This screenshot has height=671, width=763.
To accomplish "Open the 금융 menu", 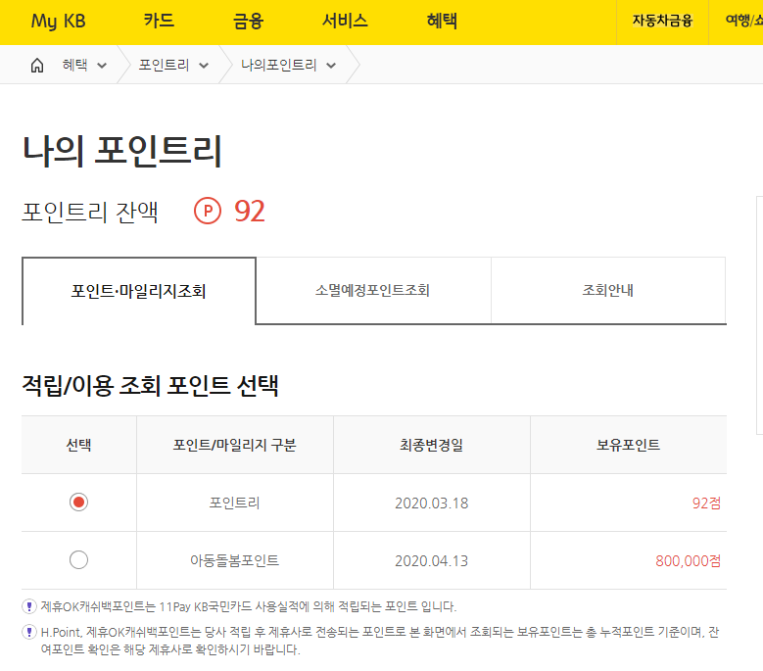I will tap(248, 21).
